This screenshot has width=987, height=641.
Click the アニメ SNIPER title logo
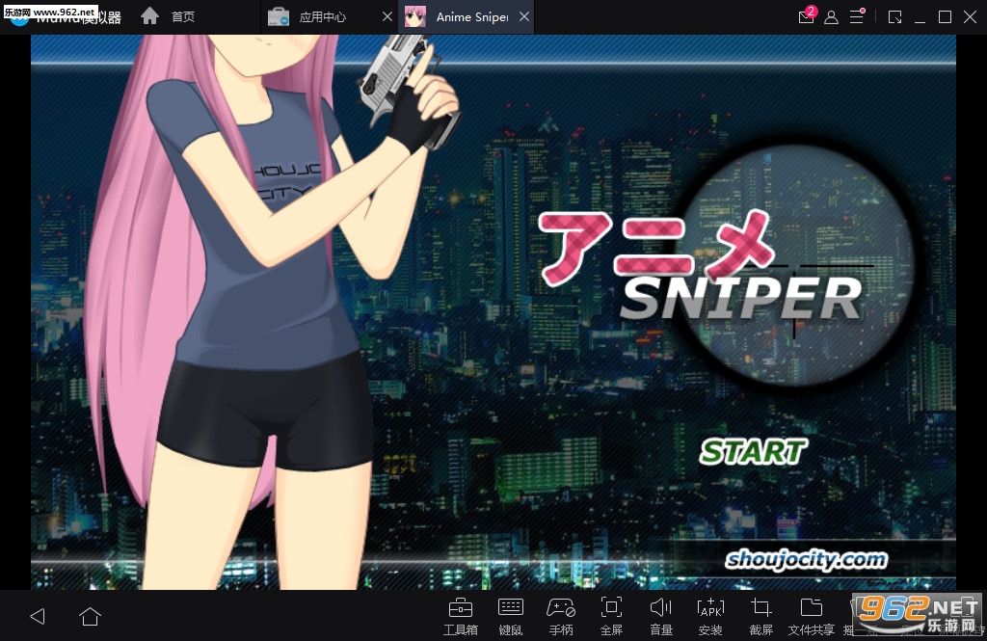[701, 264]
